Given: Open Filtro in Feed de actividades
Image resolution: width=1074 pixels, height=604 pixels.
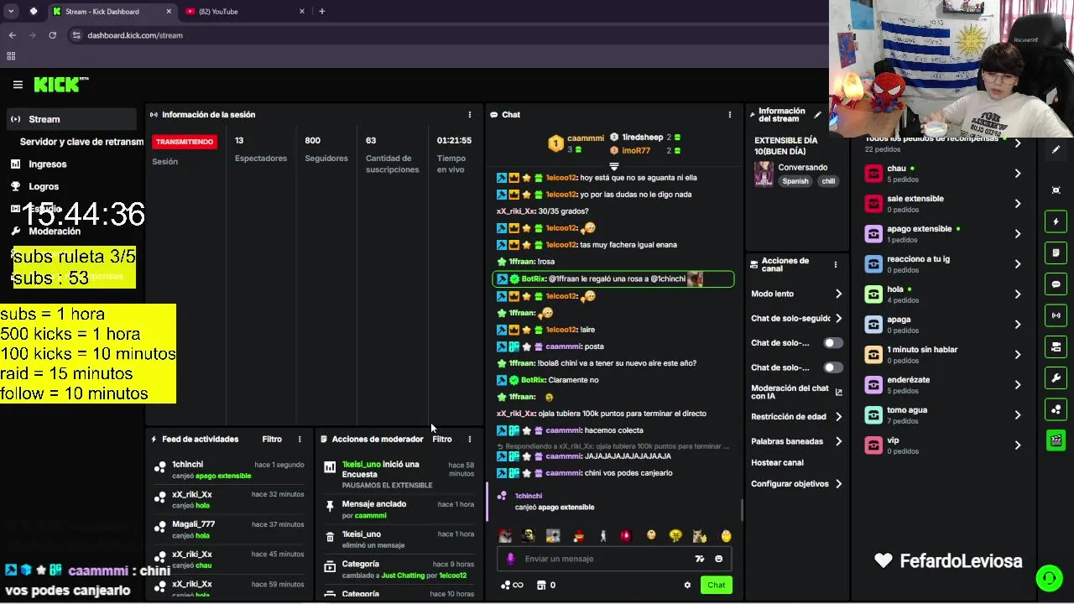Looking at the screenshot, I should coord(272,440).
